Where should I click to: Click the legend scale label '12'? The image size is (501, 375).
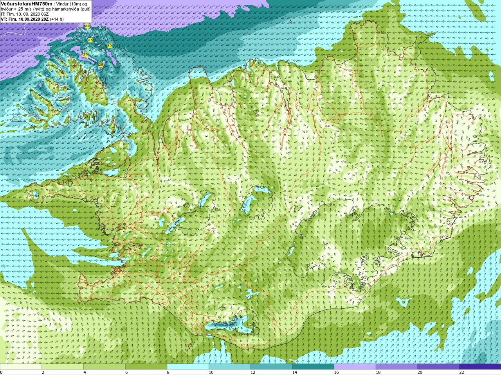point(253,372)
